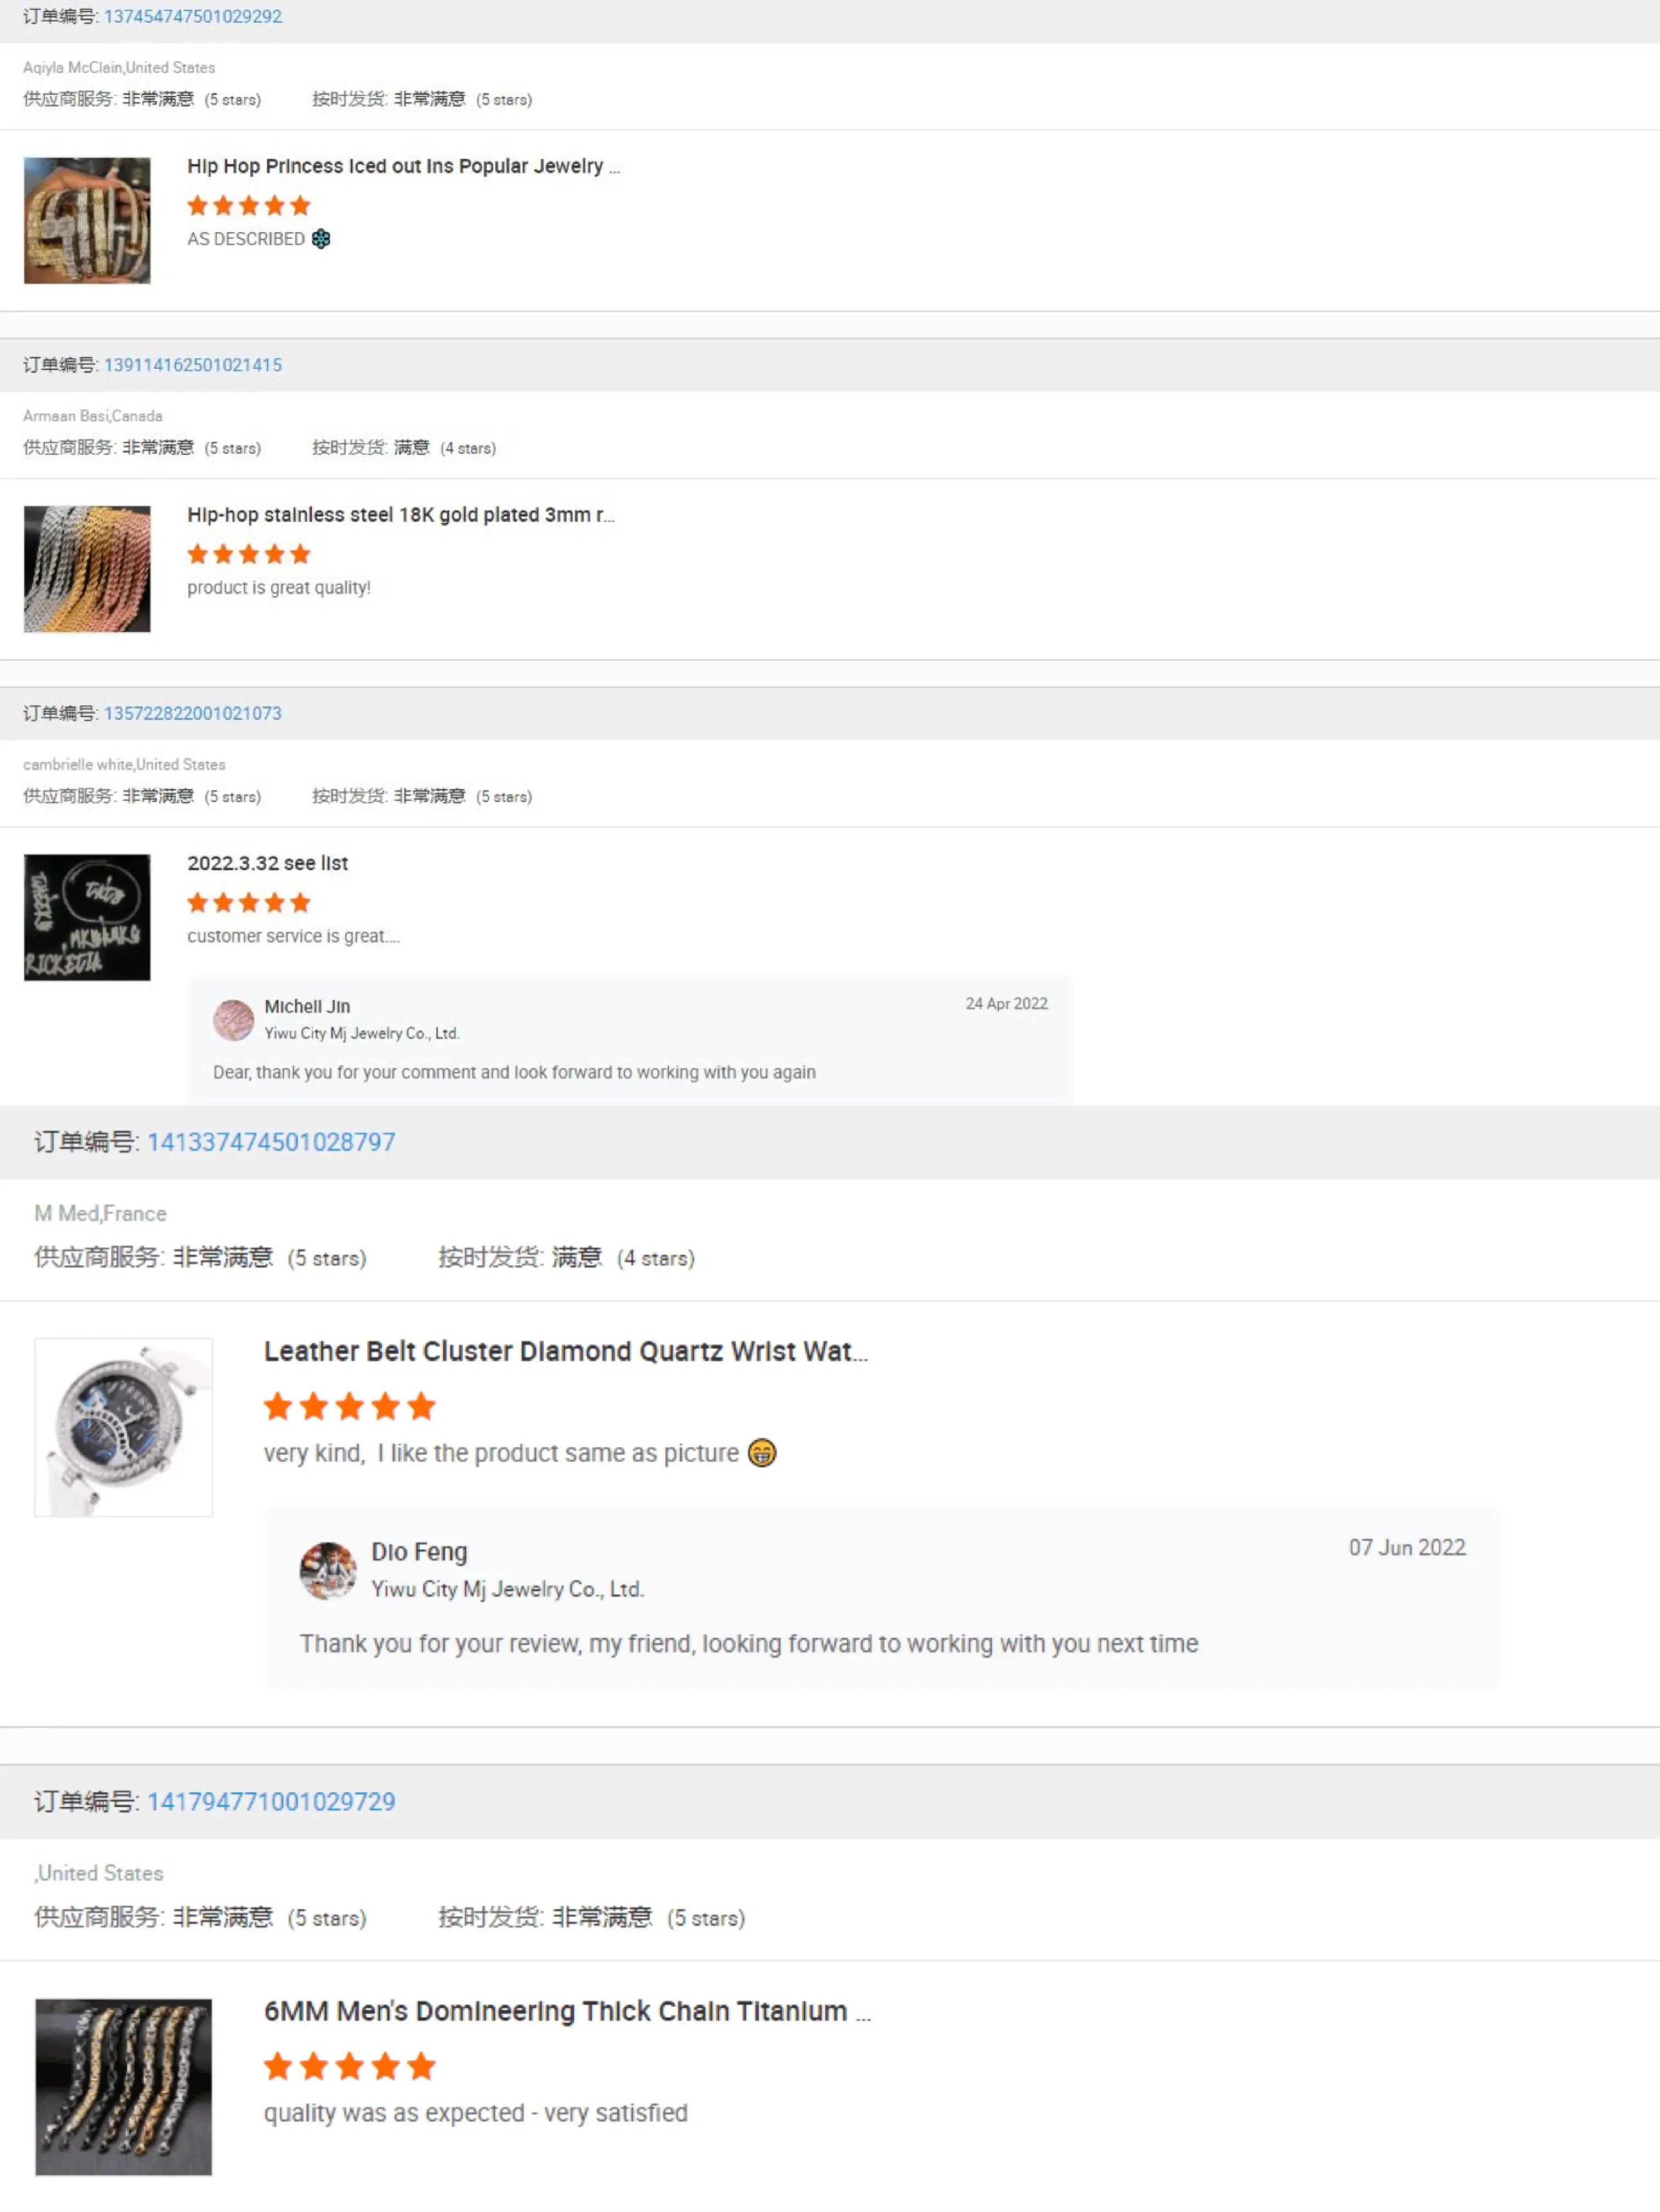Click the titanium thick chain bracelets thumbnail
Screen dimensions: 1660x2212
(124, 2087)
